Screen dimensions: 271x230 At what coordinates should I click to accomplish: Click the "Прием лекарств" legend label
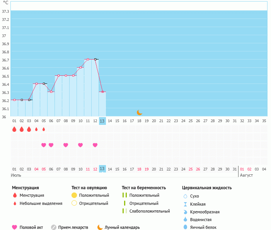tap(73, 227)
